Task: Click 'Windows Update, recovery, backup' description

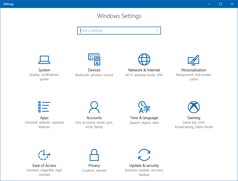Action: (144, 172)
